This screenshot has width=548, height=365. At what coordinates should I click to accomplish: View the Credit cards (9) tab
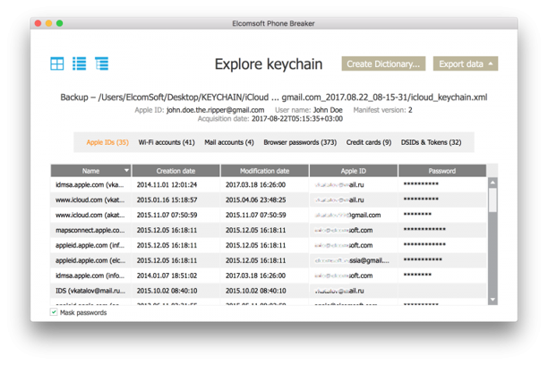(368, 142)
